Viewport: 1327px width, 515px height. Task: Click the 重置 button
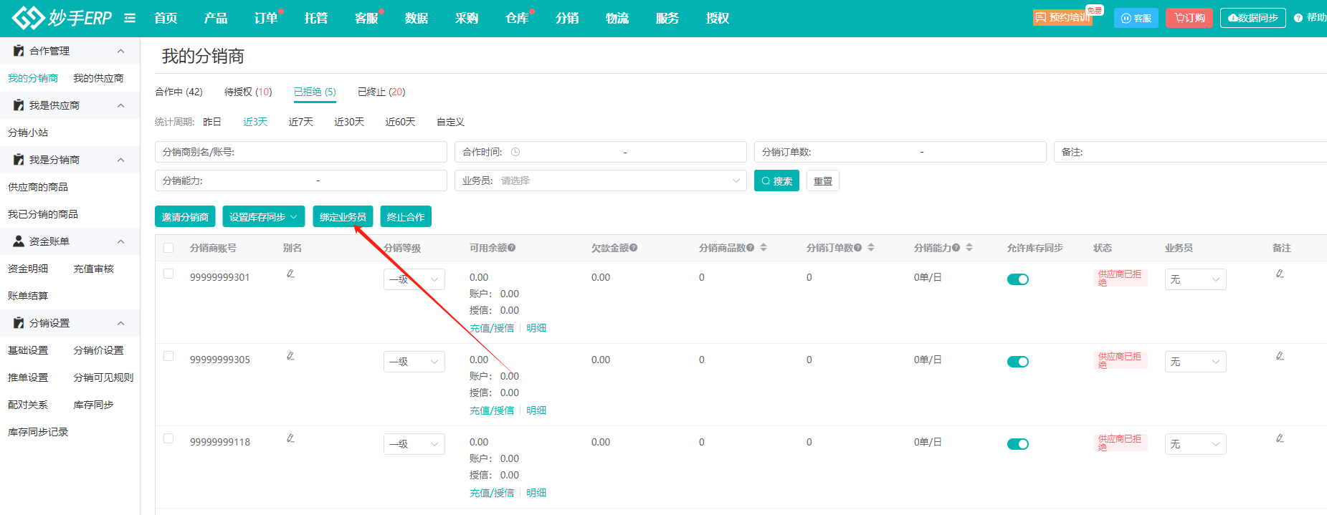coord(823,181)
